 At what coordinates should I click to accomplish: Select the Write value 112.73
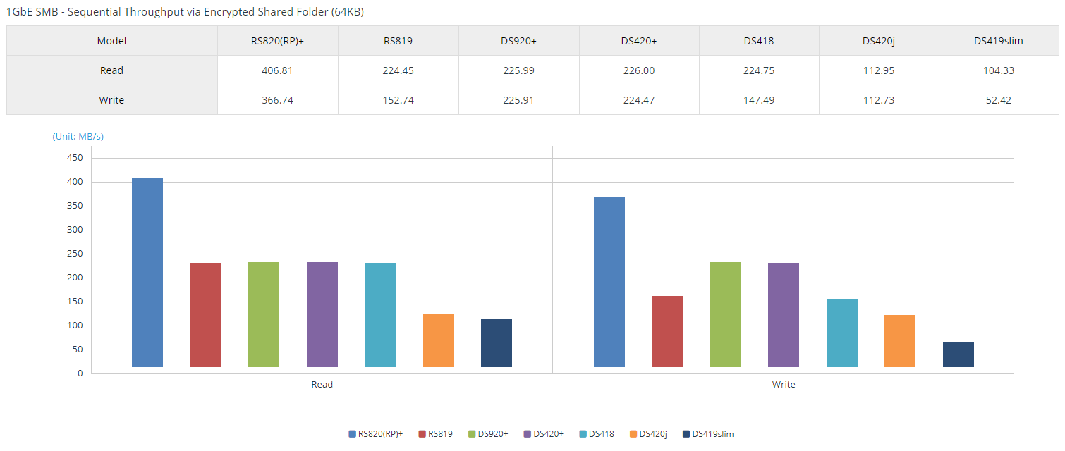click(879, 100)
